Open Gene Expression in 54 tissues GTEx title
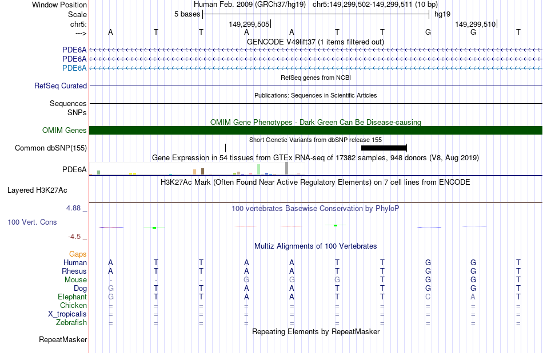The image size is (543, 353). pyautogui.click(x=316, y=158)
